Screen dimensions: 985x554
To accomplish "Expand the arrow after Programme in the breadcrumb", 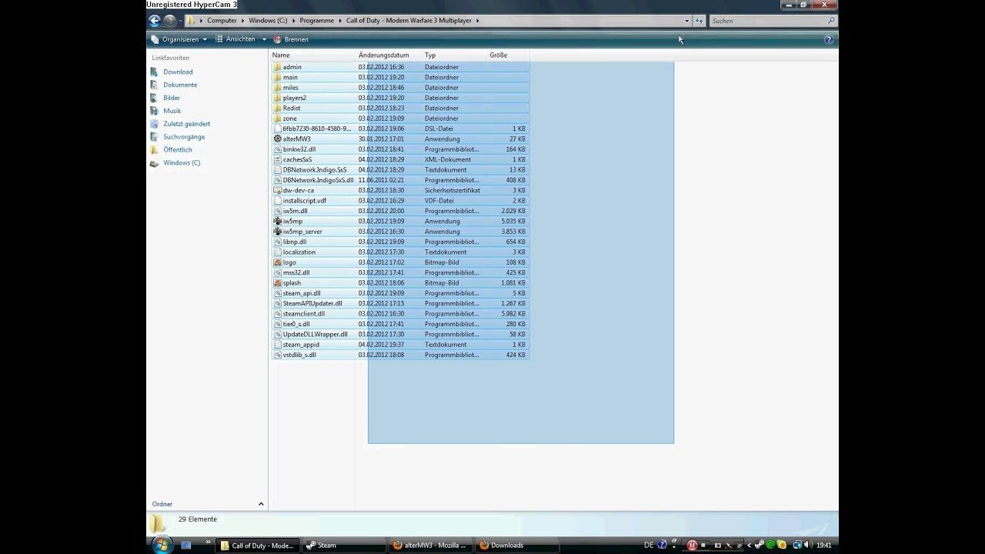I will [x=340, y=21].
